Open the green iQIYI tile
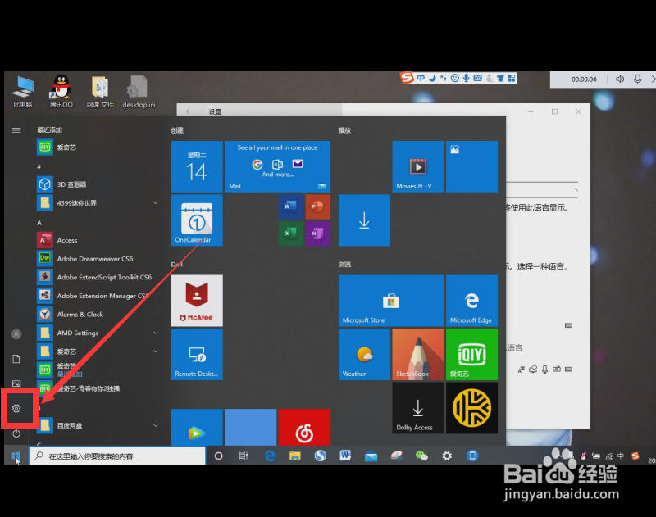Screen dimensions: 656x517 click(472, 354)
